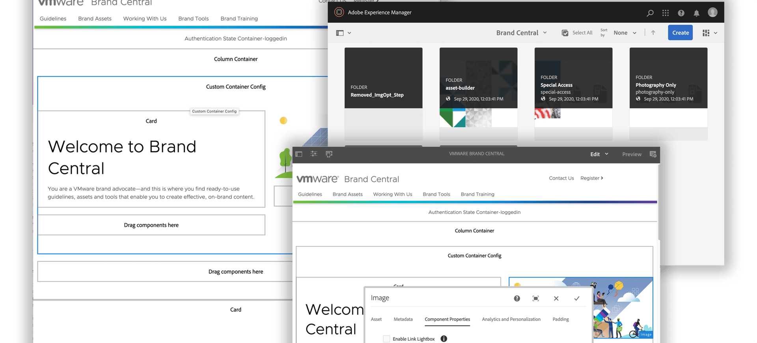The image size is (757, 343).
Task: Open the Removed_ImgOpt_Step folder card
Action: click(x=383, y=94)
